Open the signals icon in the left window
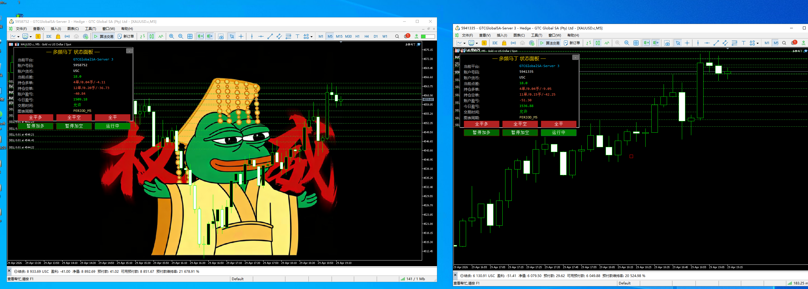 pyautogui.click(x=67, y=36)
